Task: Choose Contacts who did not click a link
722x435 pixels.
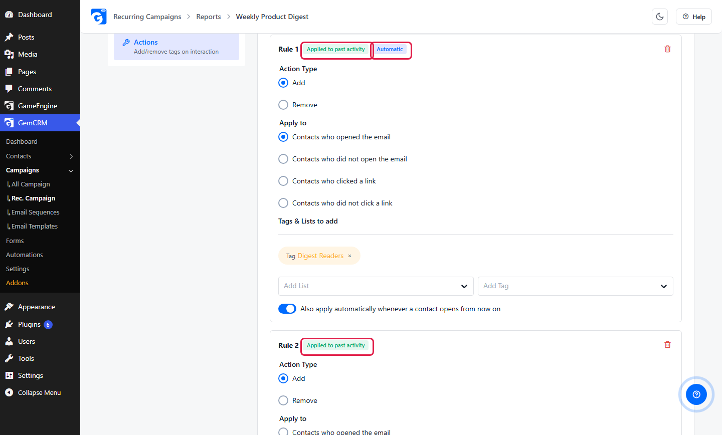Action: tap(283, 203)
